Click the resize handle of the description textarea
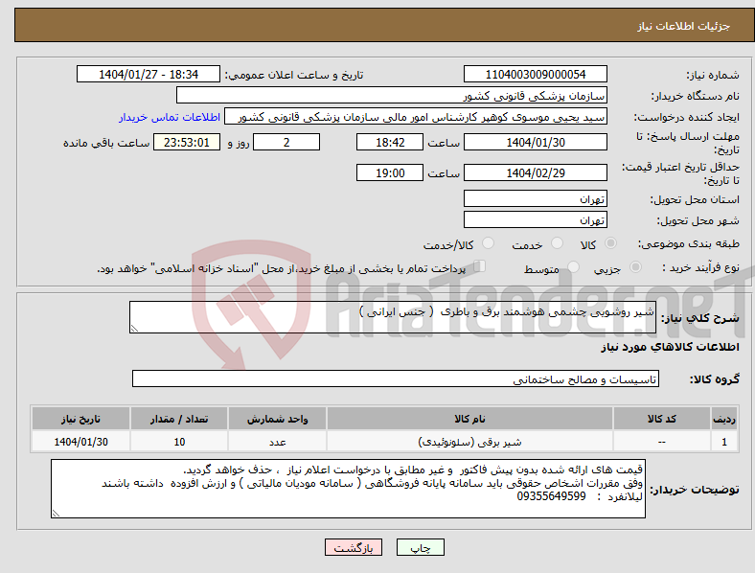Screen dimensions: 755x573 [x=134, y=329]
